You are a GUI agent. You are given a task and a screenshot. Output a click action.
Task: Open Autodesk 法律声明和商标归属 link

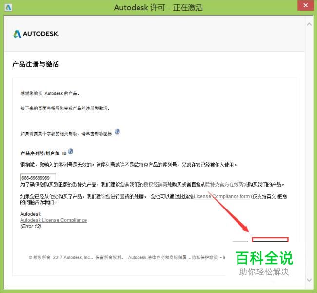pos(157,257)
